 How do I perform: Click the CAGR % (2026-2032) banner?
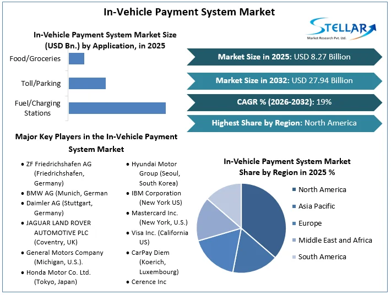pyautogui.click(x=284, y=102)
